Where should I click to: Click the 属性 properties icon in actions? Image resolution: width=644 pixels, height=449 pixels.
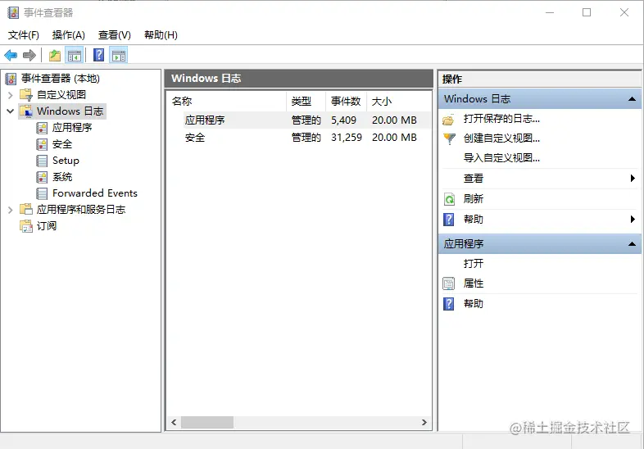449,283
